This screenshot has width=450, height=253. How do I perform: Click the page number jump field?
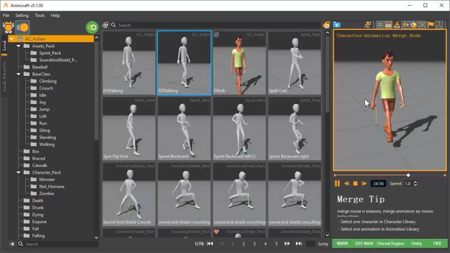point(310,244)
